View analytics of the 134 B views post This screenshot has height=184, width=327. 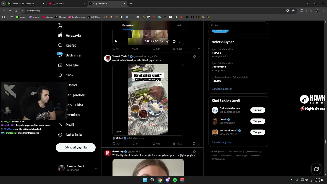tap(177, 49)
